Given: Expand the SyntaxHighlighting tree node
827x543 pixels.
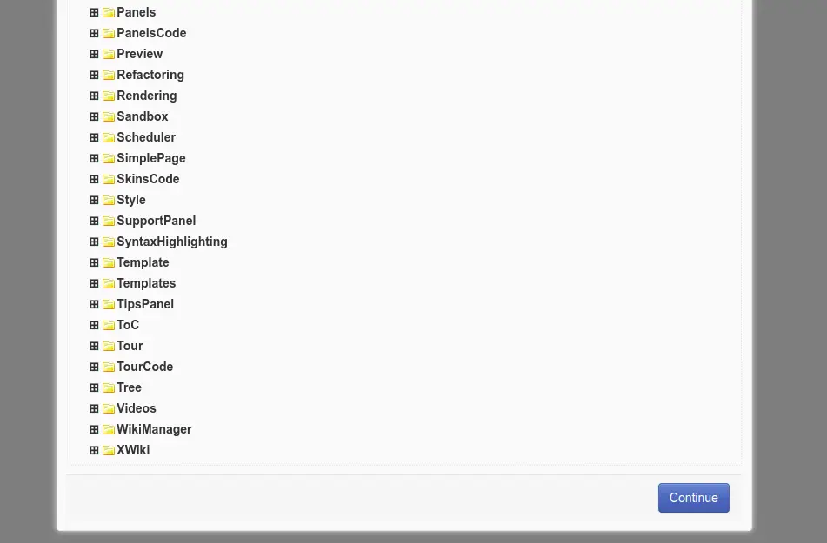Looking at the screenshot, I should click(94, 242).
